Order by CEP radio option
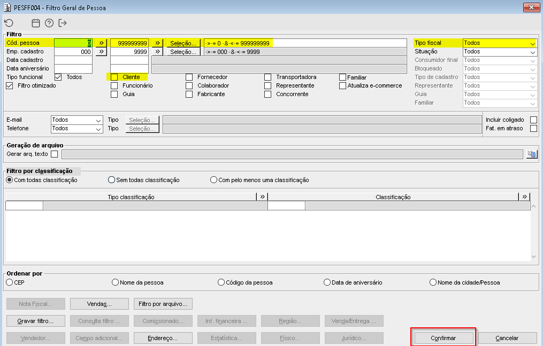 pyautogui.click(x=10, y=282)
